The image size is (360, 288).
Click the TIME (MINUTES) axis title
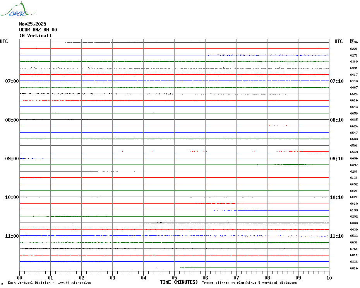click(x=179, y=282)
